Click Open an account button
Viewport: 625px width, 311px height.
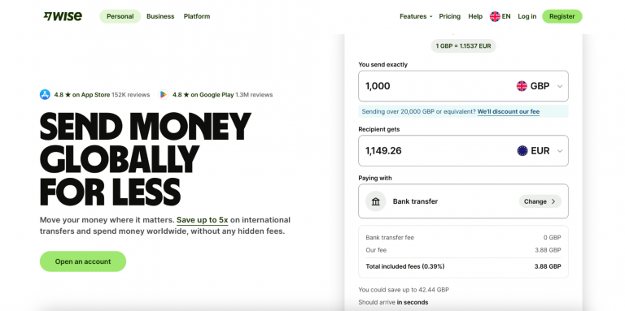(x=83, y=261)
